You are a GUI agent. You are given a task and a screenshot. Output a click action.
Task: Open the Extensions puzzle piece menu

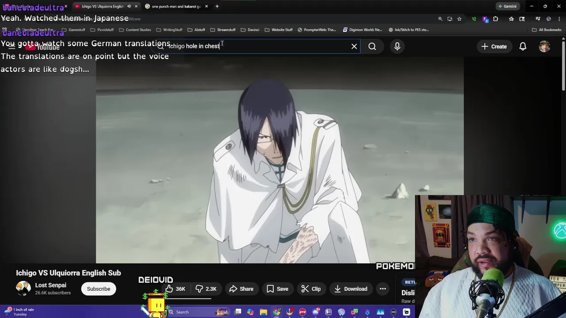tap(496, 19)
